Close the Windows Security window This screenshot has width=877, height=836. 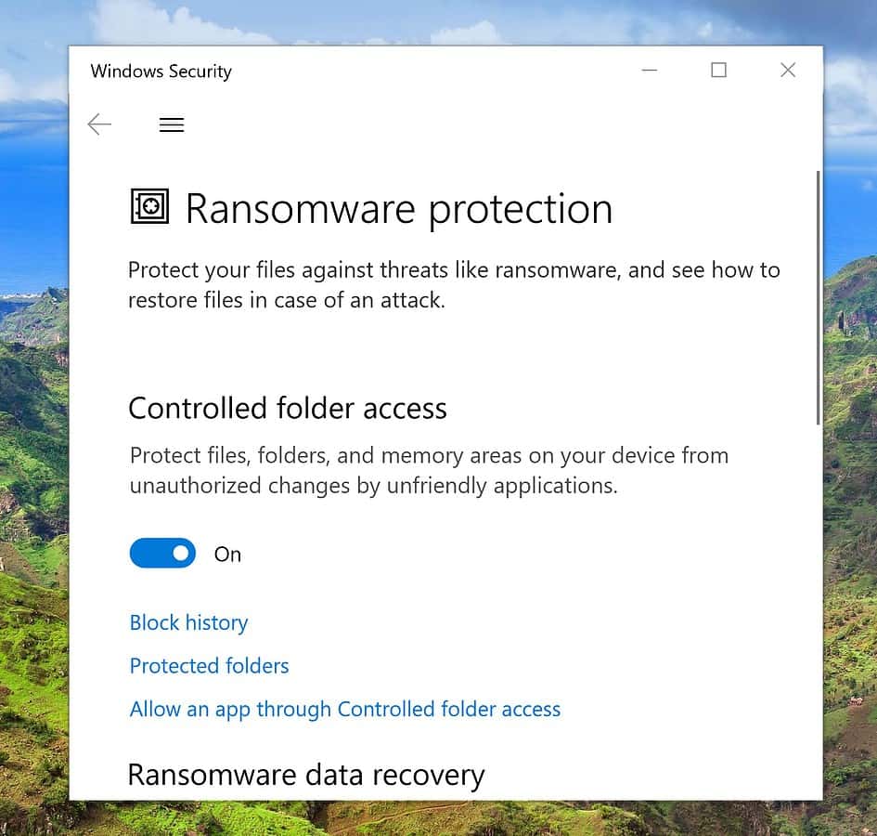coord(787,70)
